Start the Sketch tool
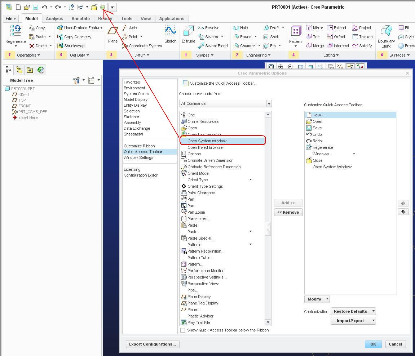 pos(171,34)
